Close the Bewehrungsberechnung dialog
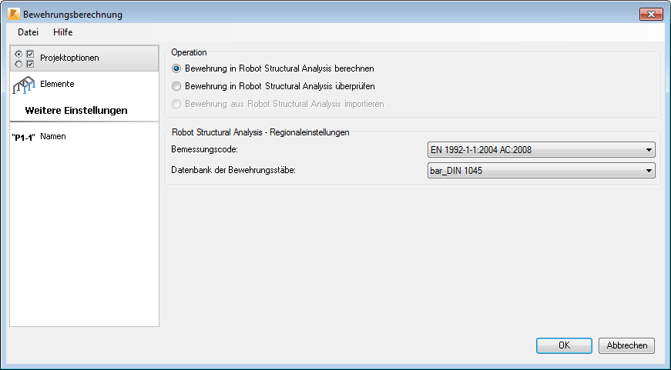This screenshot has width=671, height=370. [651, 14]
